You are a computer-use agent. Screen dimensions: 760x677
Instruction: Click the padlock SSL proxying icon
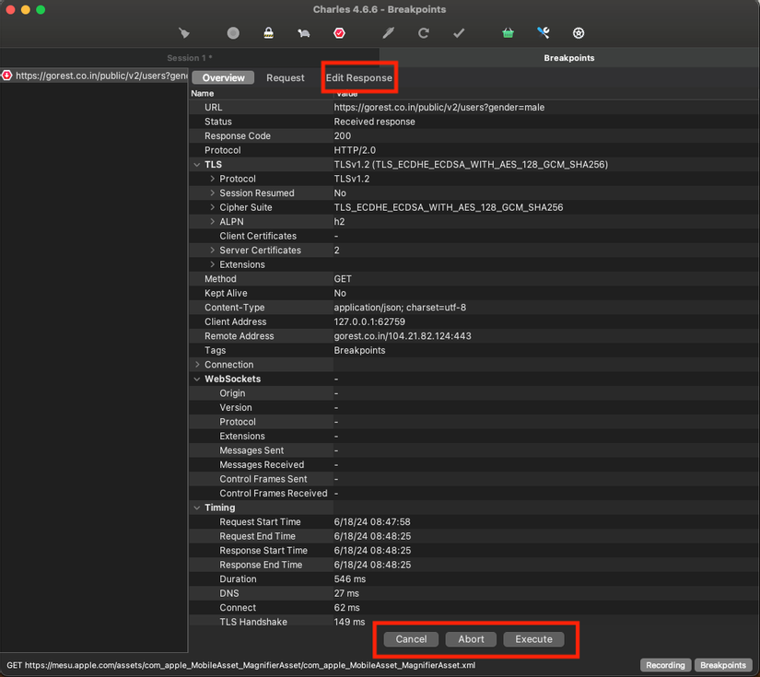267,32
